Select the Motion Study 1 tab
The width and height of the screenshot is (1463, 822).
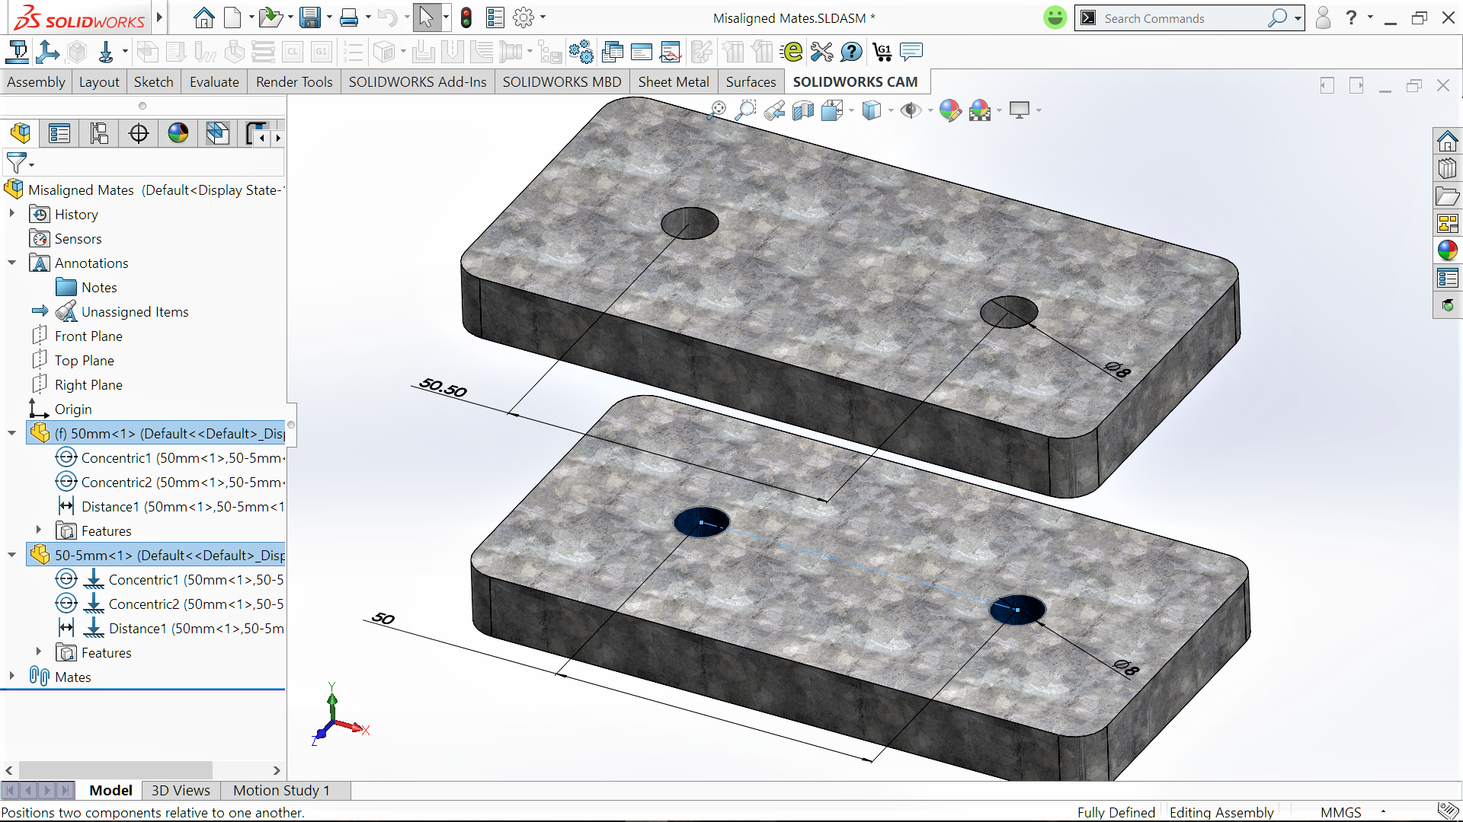tap(281, 790)
